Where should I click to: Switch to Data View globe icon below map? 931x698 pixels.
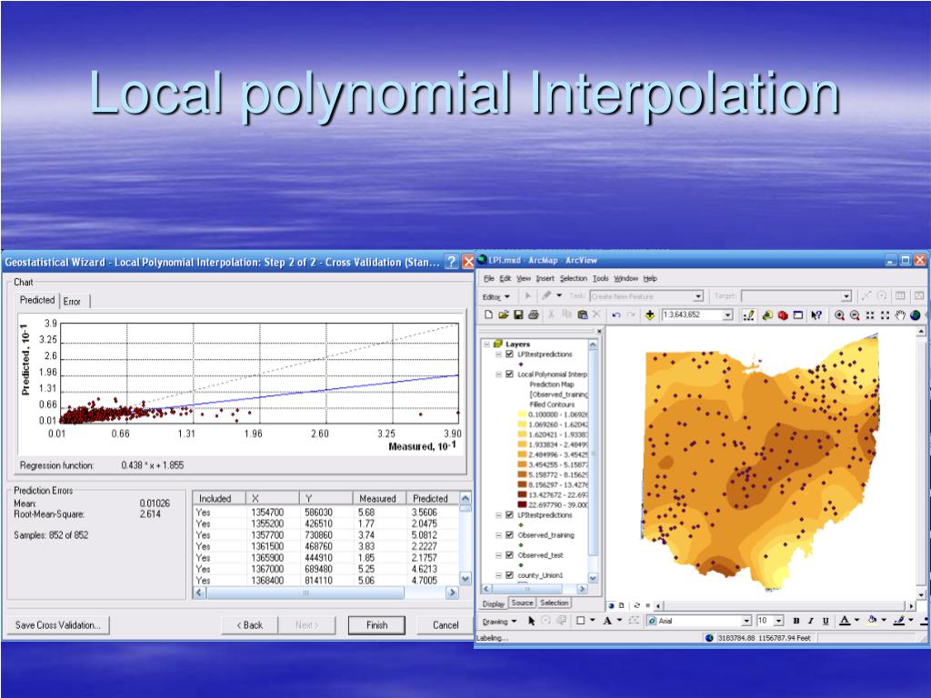coord(612,606)
